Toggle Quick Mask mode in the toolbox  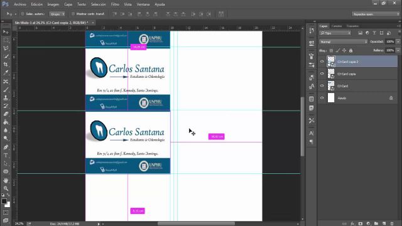[x=6, y=212]
